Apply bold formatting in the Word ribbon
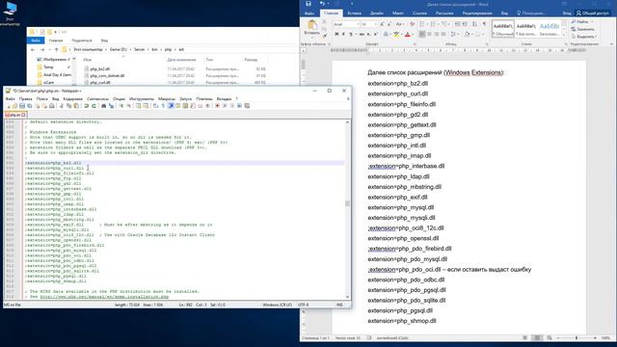617x347 pixels. coord(336,35)
